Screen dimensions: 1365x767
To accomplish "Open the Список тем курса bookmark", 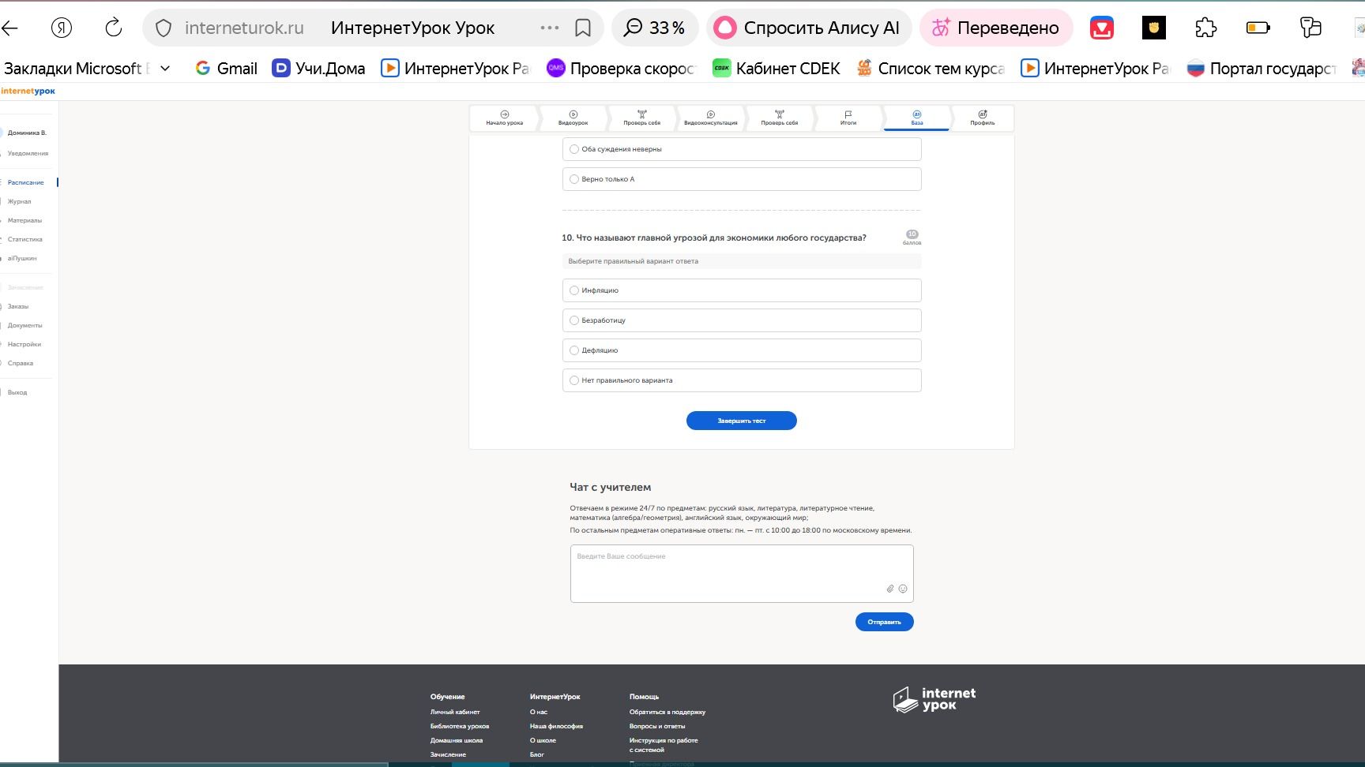I will [931, 69].
